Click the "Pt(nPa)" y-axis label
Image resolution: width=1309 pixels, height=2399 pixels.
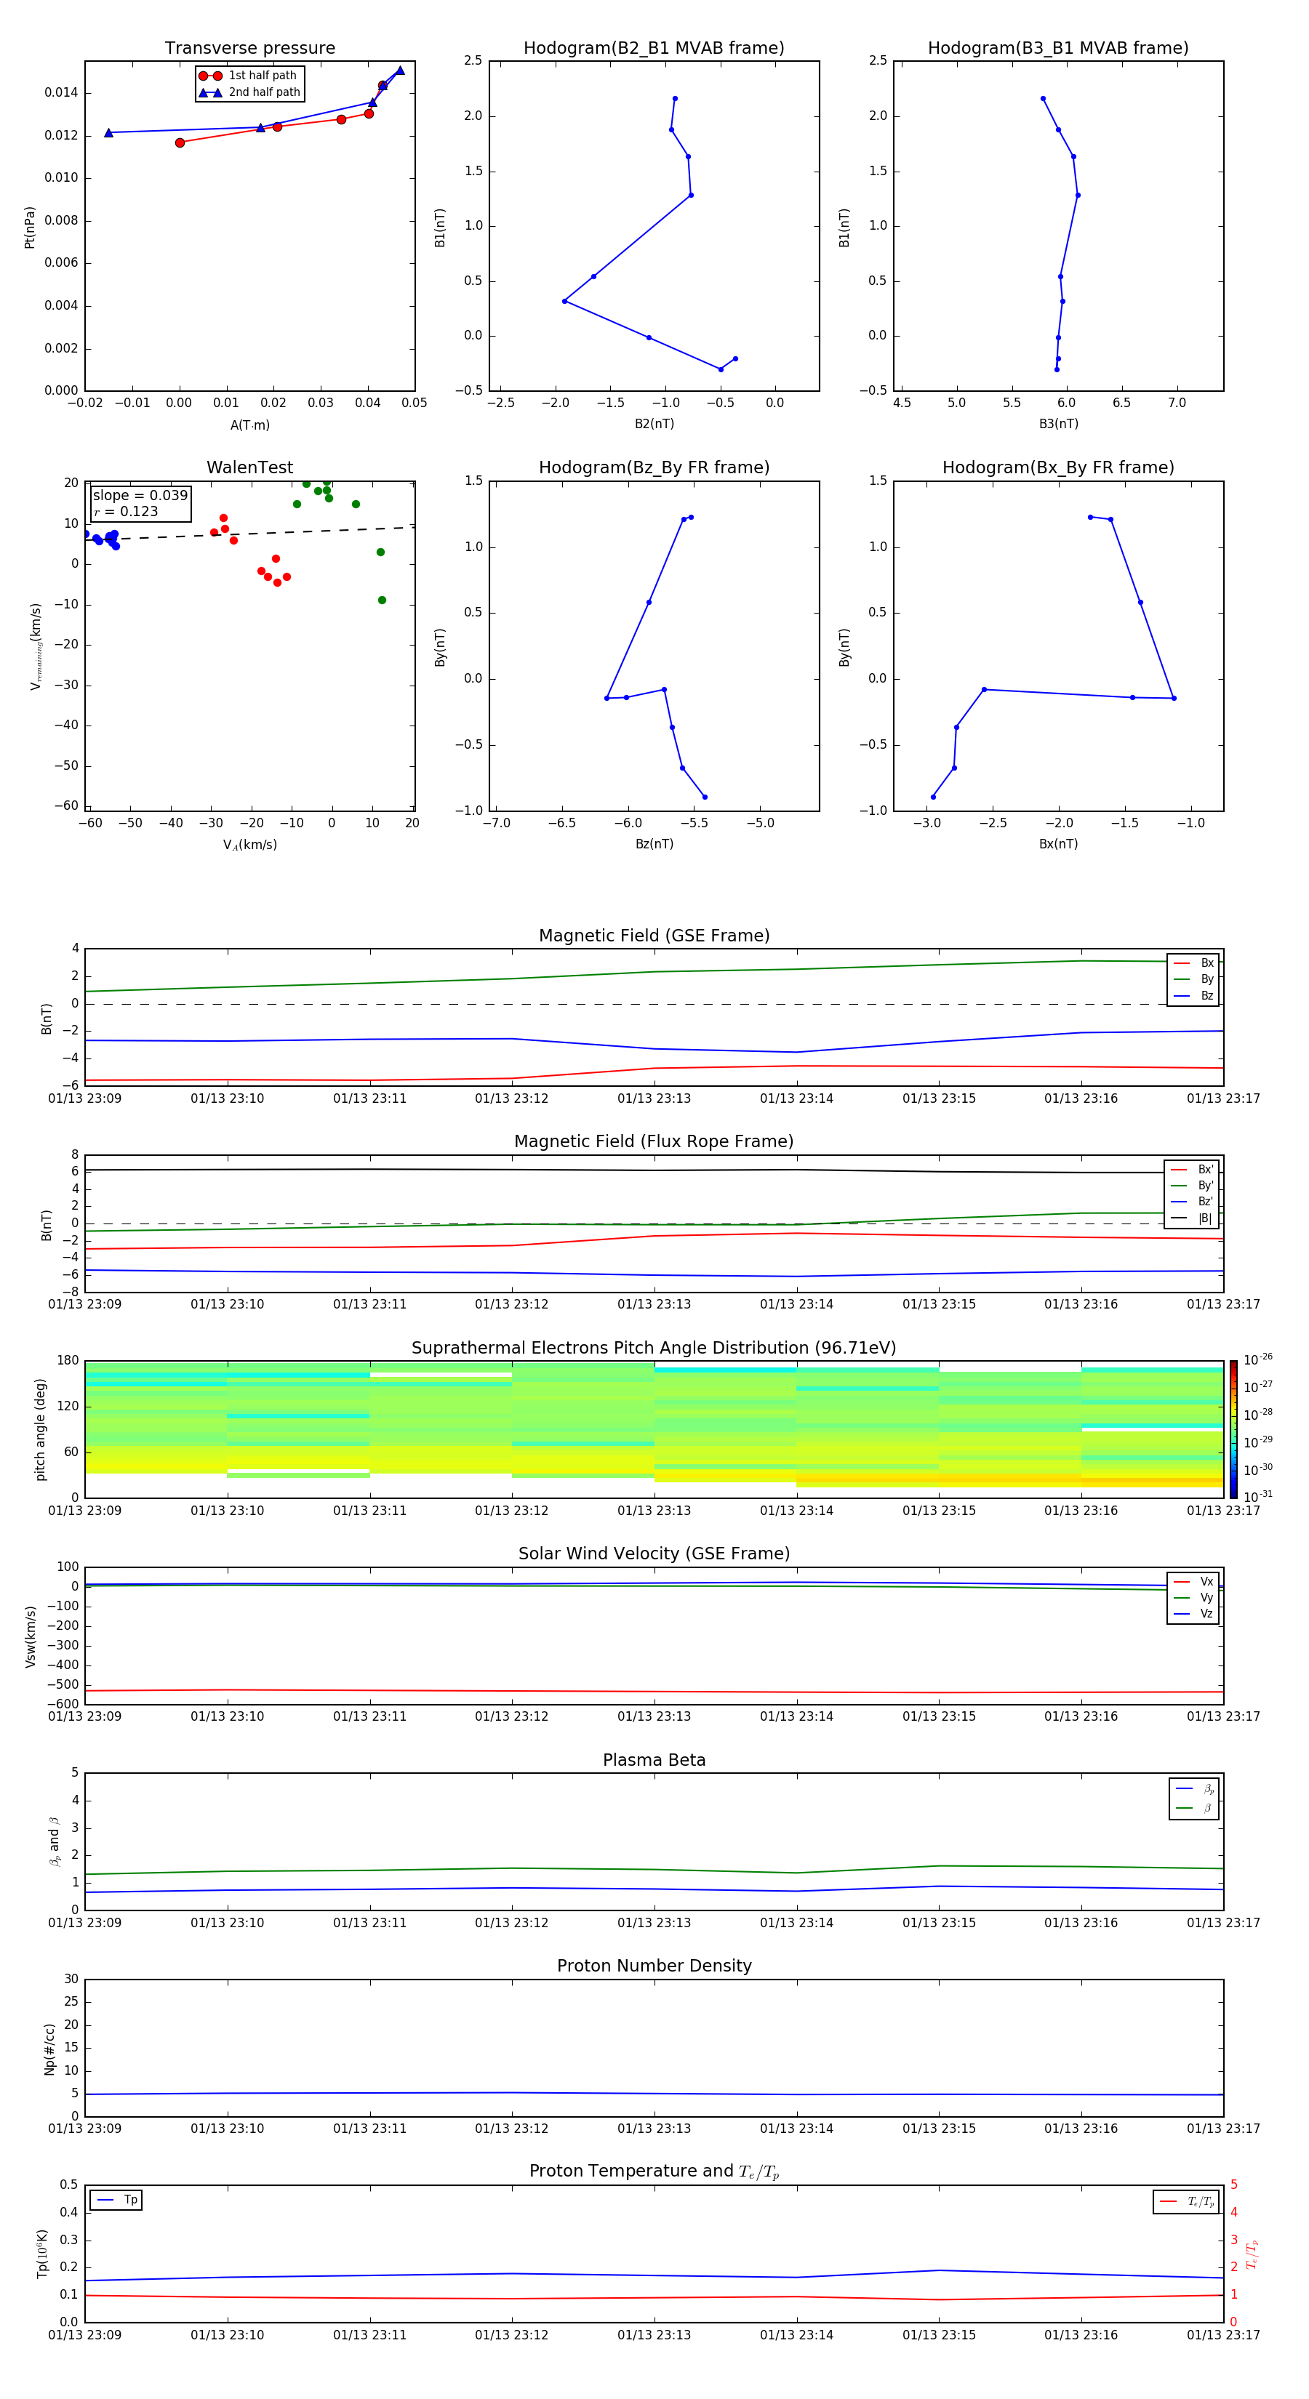pos(30,228)
